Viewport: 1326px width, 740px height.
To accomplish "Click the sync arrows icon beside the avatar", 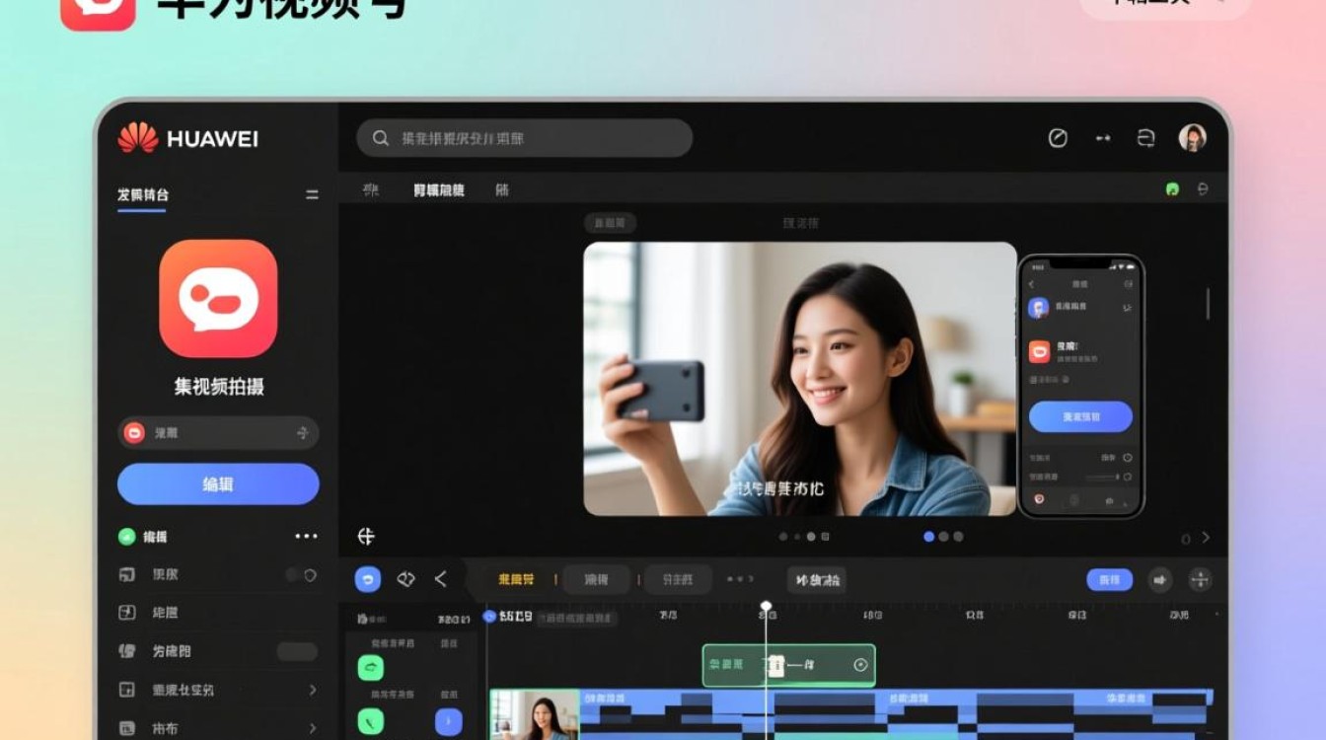I will point(1145,138).
